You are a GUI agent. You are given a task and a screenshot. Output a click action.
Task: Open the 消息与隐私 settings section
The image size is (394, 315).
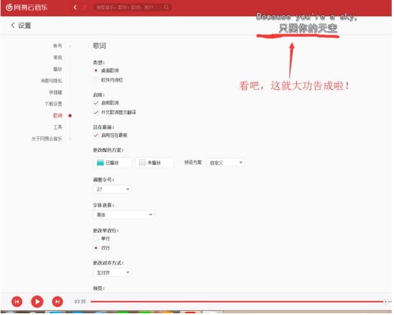point(51,81)
